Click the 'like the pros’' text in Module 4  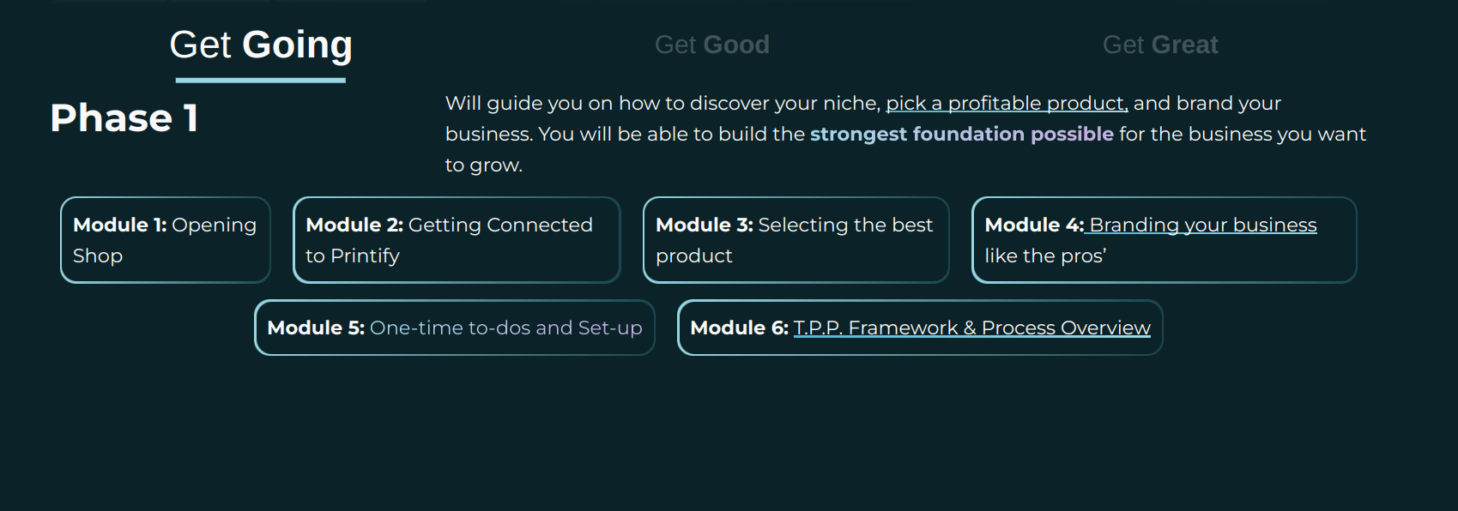(x=1044, y=256)
